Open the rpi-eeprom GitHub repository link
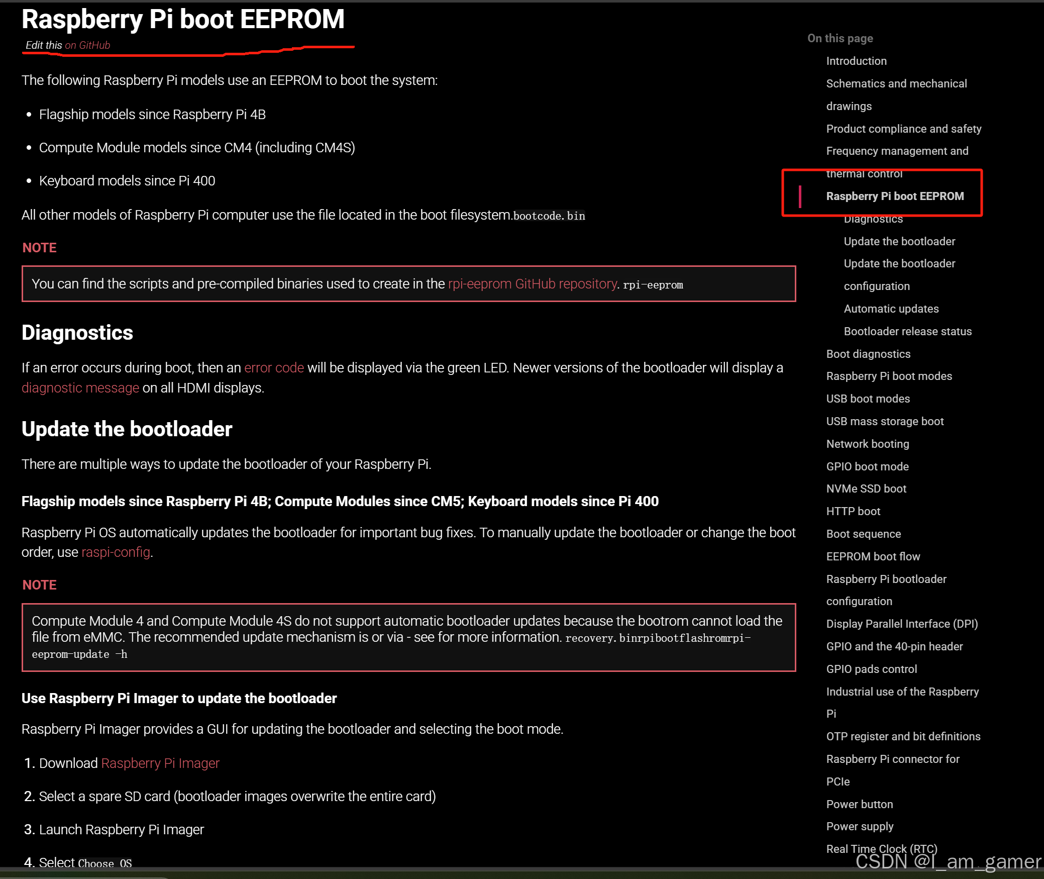Screen dimensions: 1044x879 532,284
